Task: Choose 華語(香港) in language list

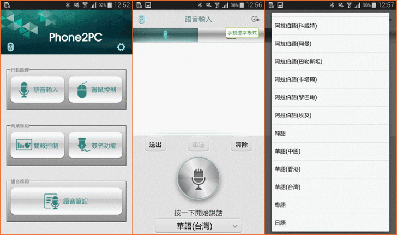Action: tap(330, 169)
